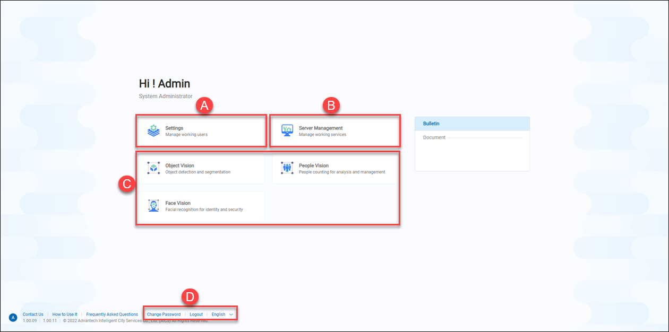Image resolution: width=669 pixels, height=332 pixels.
Task: Click the Face Vision face-scan icon
Action: point(153,206)
